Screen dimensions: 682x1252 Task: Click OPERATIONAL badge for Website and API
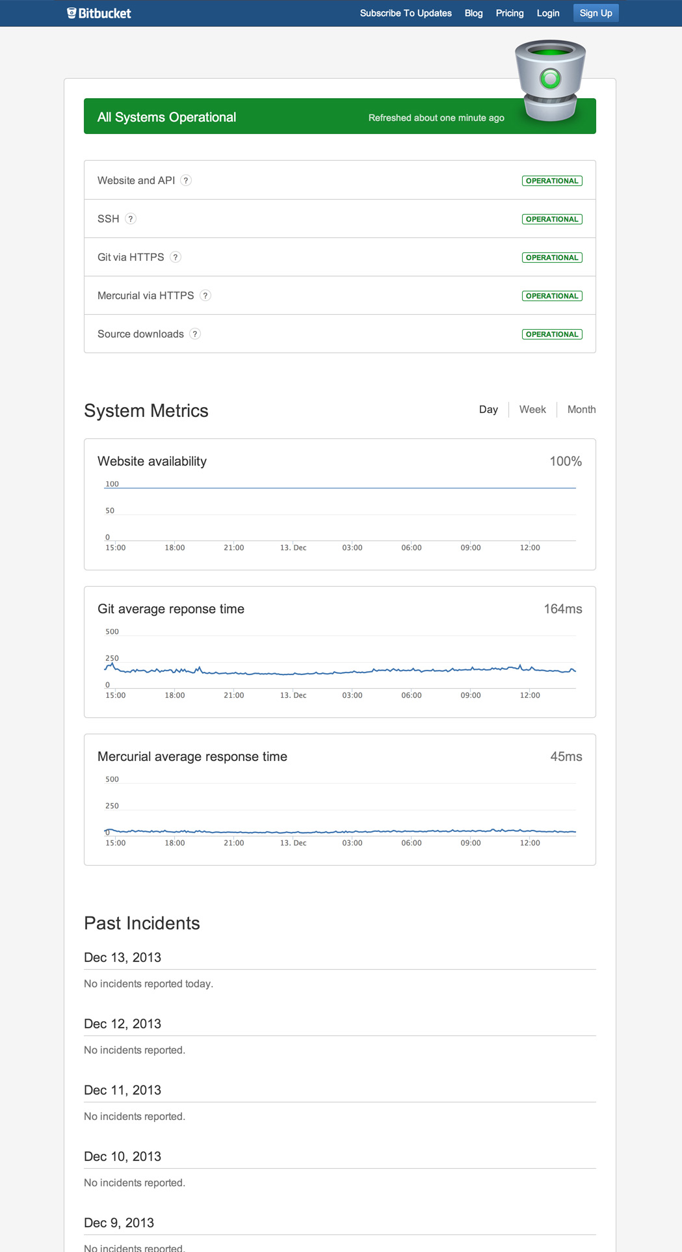tap(551, 181)
